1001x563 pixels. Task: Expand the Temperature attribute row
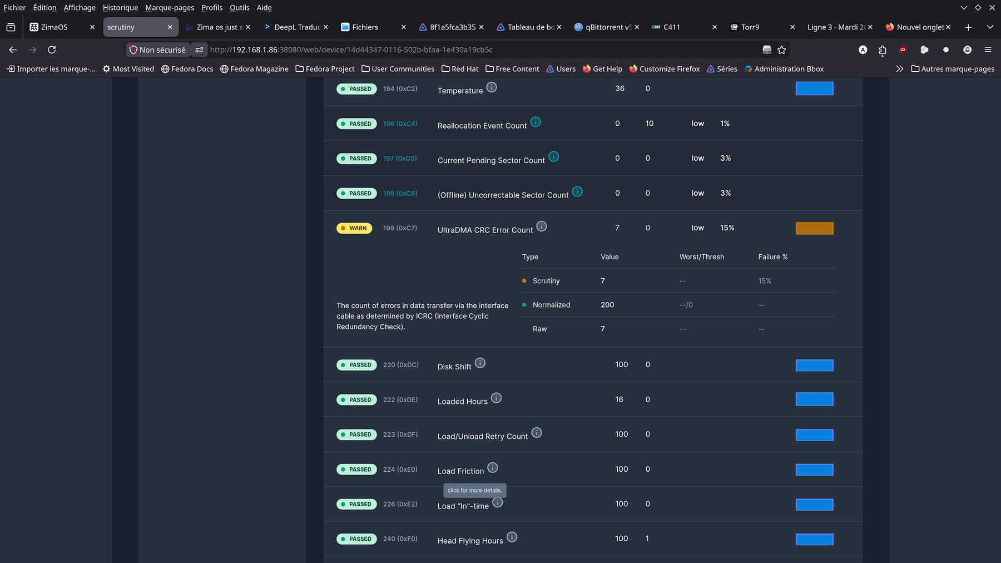pyautogui.click(x=593, y=88)
